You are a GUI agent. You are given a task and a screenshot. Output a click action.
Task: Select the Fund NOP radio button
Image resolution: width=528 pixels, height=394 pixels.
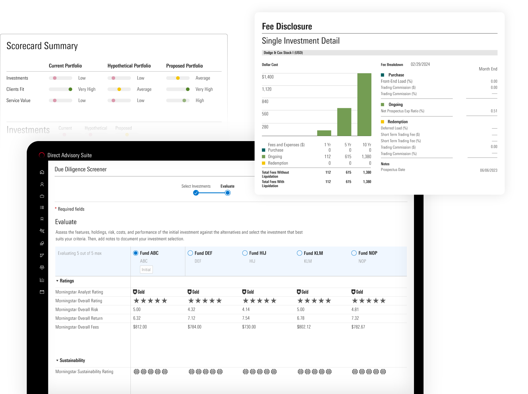354,253
